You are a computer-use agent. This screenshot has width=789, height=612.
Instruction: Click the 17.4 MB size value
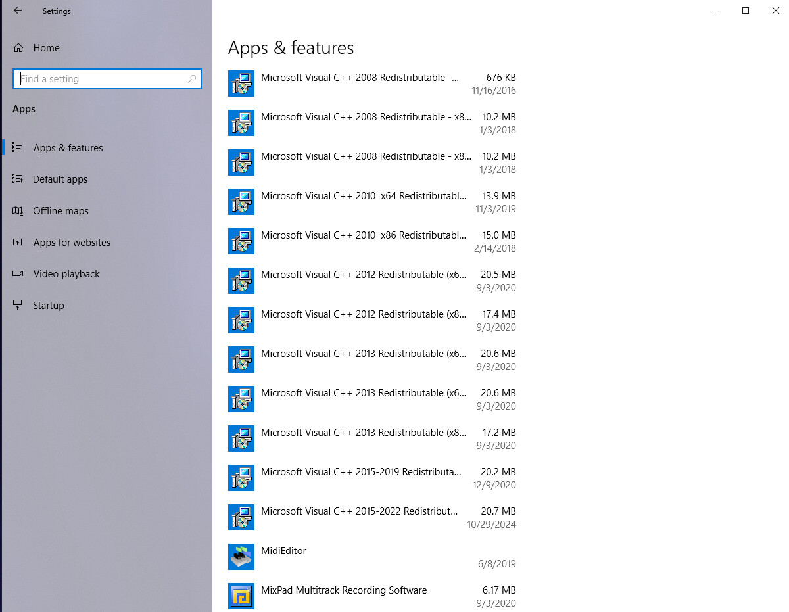499,314
